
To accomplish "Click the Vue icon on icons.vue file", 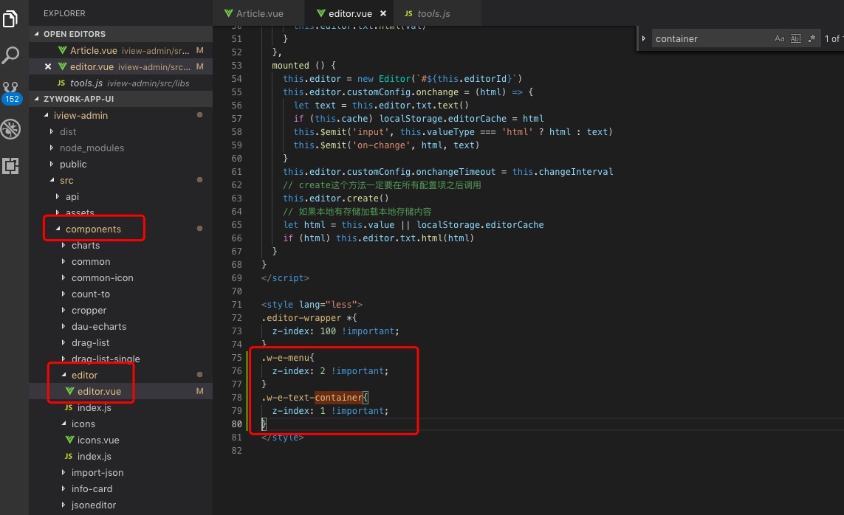I will [x=70, y=440].
